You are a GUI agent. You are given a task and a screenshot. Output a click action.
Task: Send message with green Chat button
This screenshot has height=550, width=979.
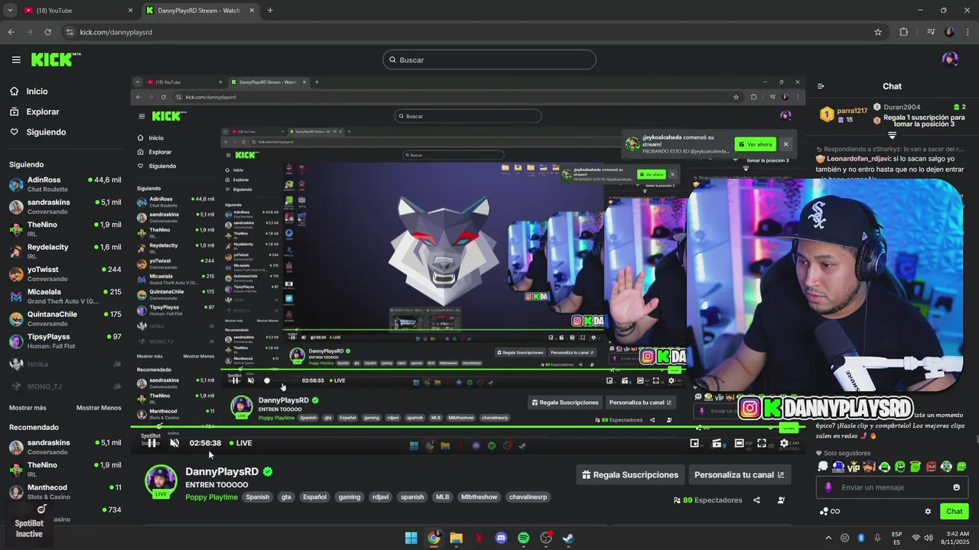954,512
